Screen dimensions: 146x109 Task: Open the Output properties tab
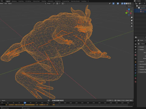(136, 47)
